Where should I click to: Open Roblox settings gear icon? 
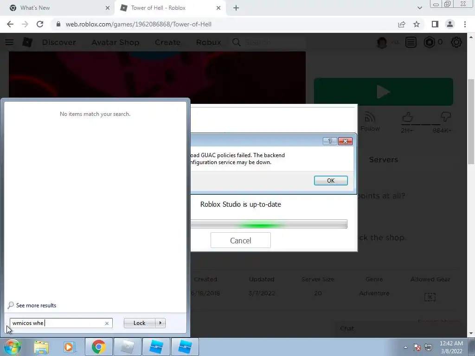pyautogui.click(x=456, y=42)
